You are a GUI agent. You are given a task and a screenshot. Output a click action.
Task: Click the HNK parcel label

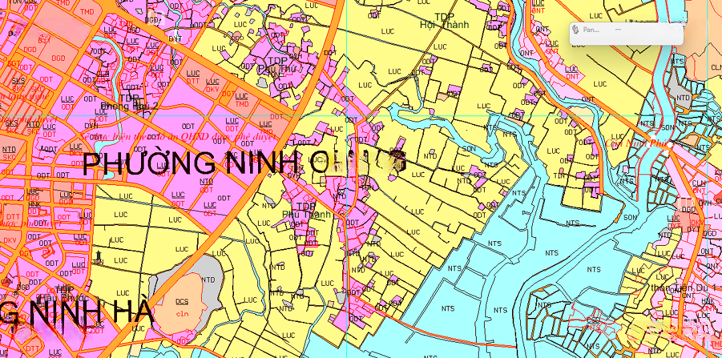pos(33,204)
